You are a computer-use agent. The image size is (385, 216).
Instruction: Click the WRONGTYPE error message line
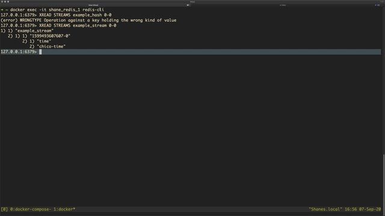(x=88, y=20)
